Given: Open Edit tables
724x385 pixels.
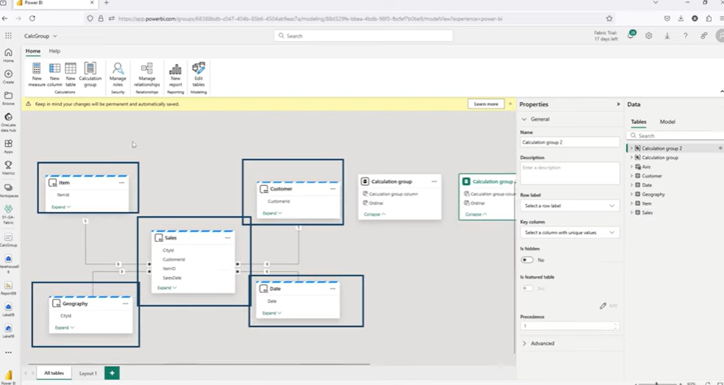Looking at the screenshot, I should (198, 74).
